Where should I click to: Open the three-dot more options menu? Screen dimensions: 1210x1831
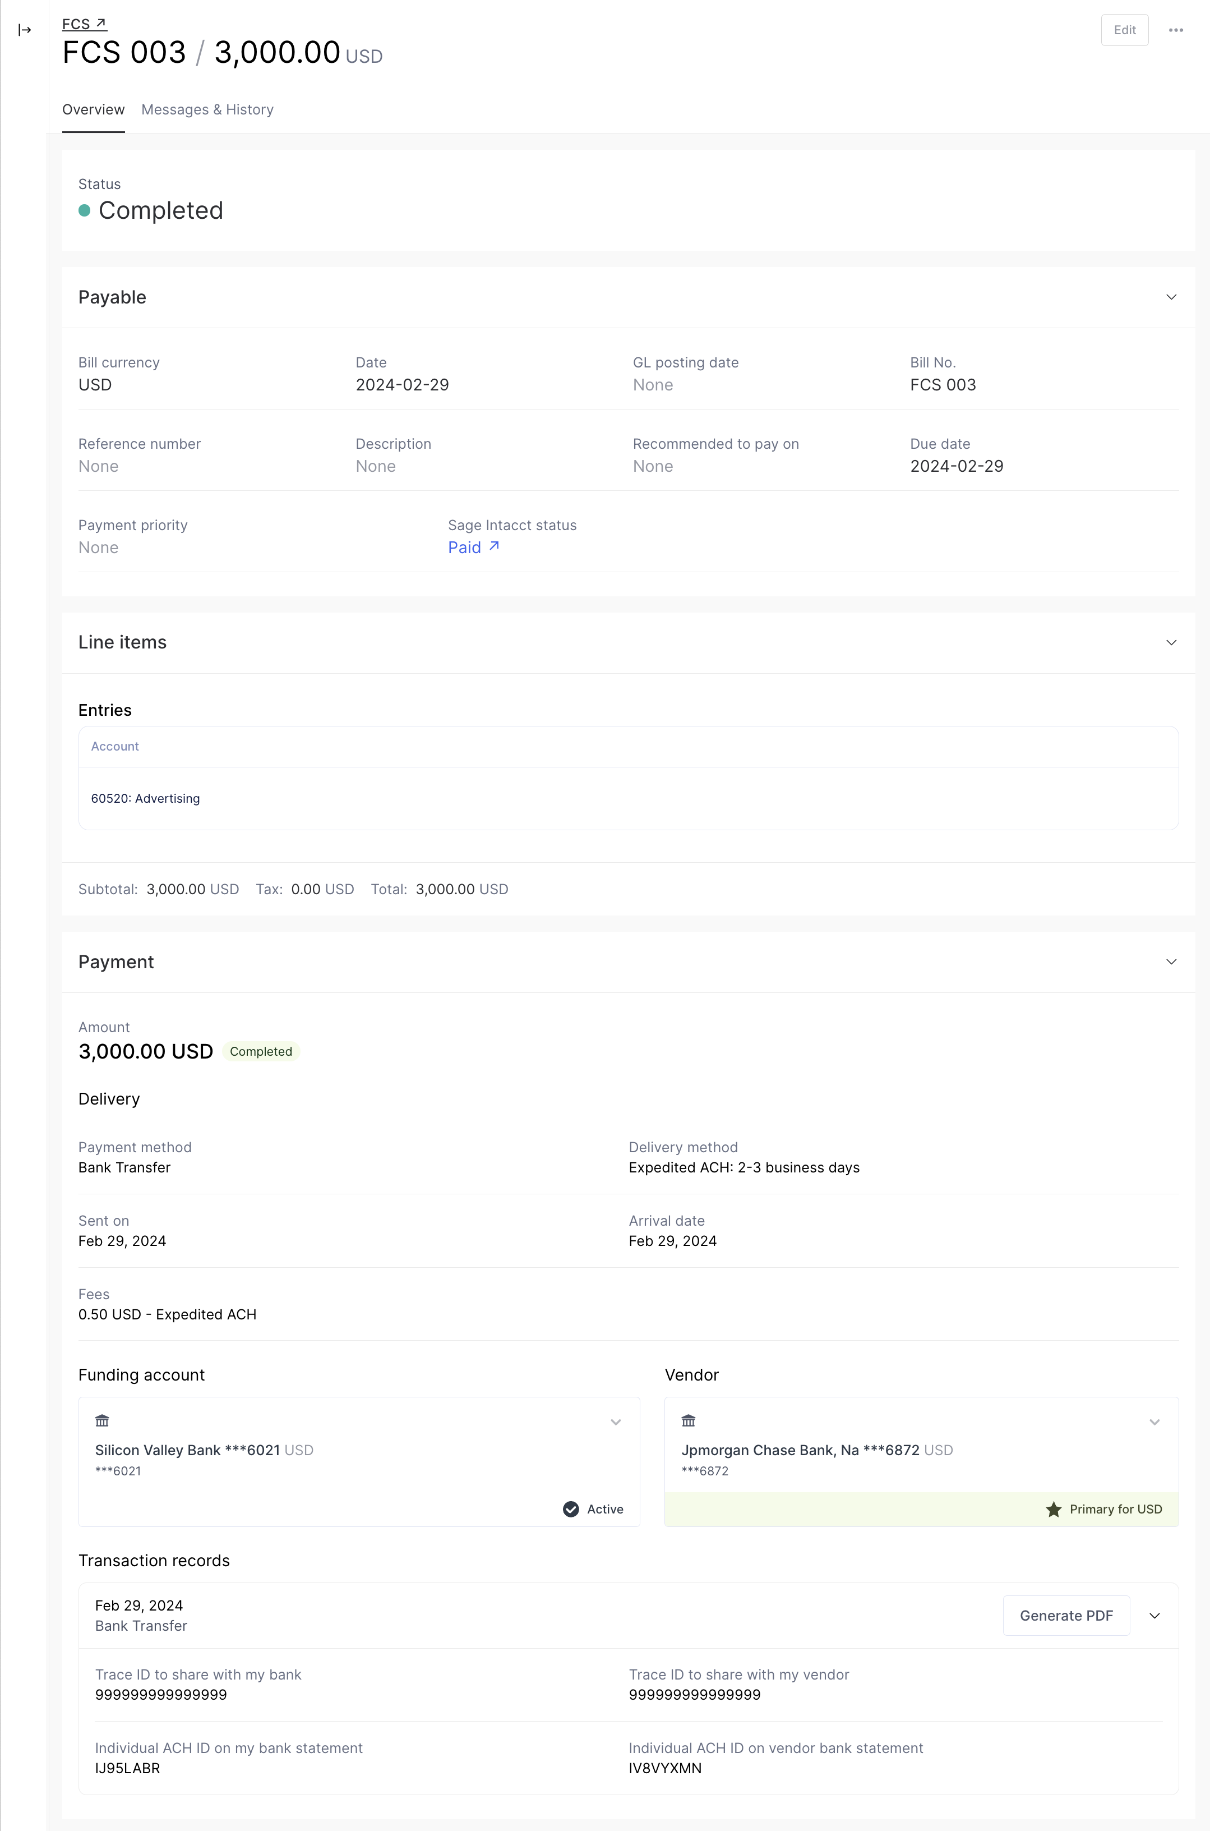1175,30
